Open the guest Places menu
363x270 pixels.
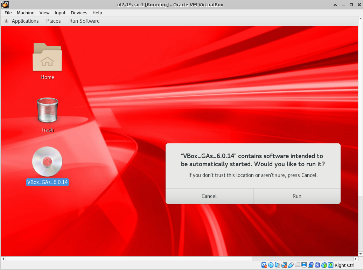(54, 21)
